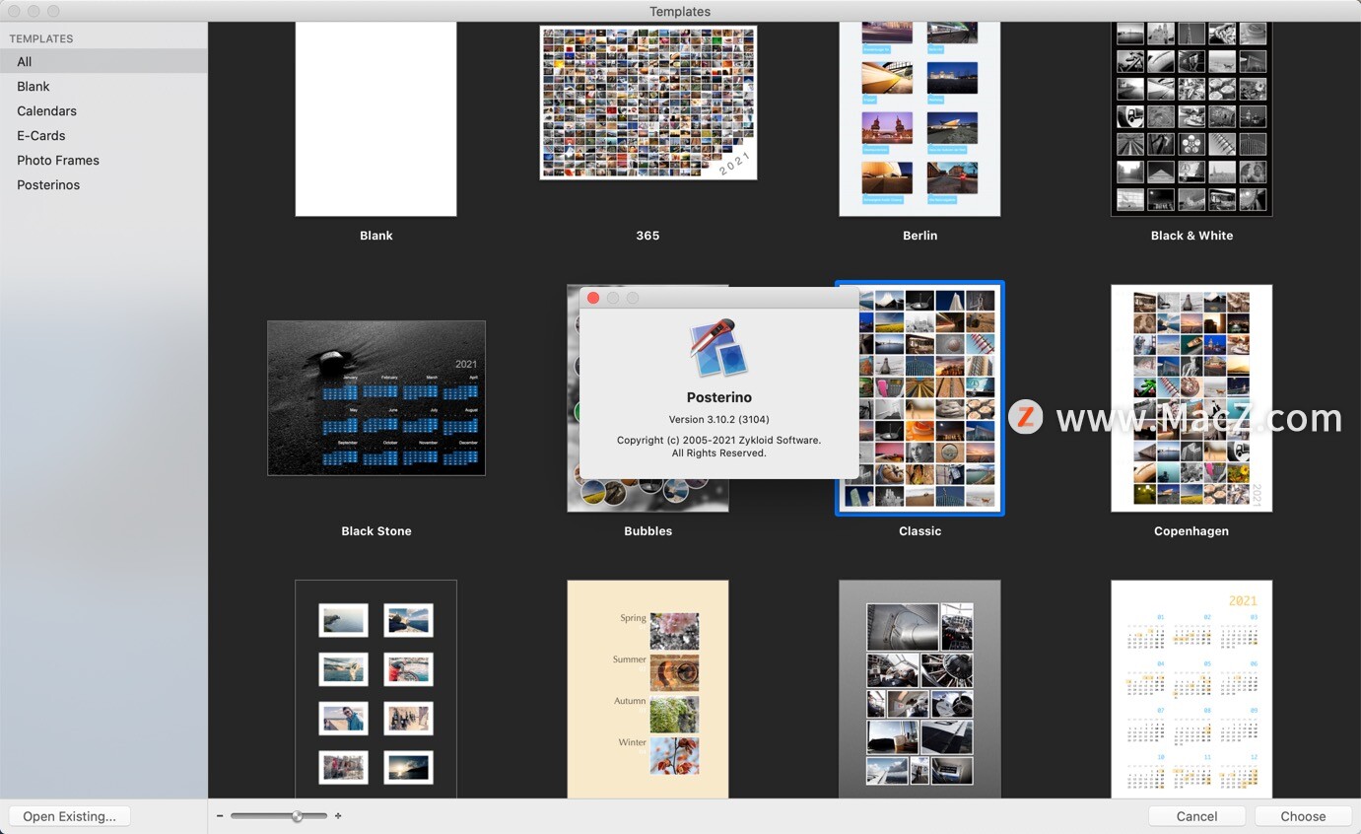
Task: Click the Open Existing... button
Action: [x=69, y=816]
